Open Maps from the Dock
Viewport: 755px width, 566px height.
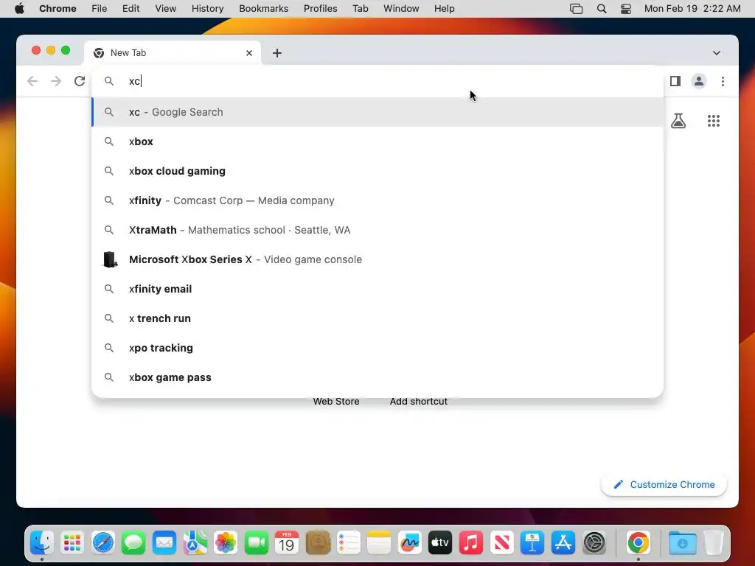click(x=195, y=543)
